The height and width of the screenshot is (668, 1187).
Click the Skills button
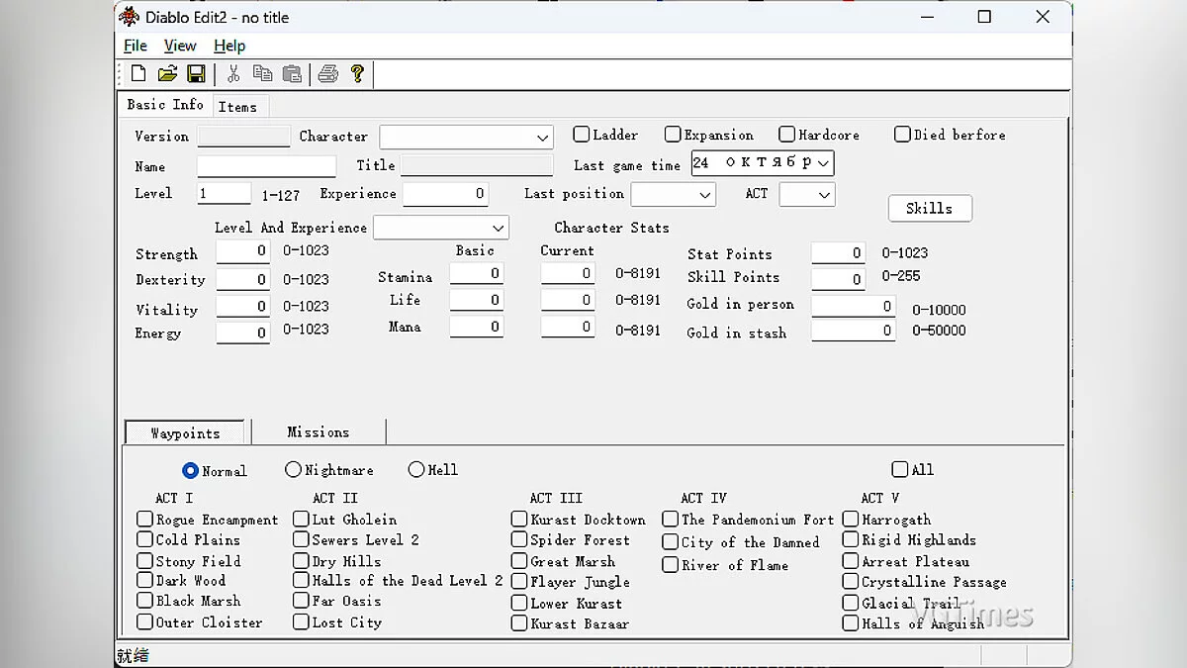tap(930, 208)
